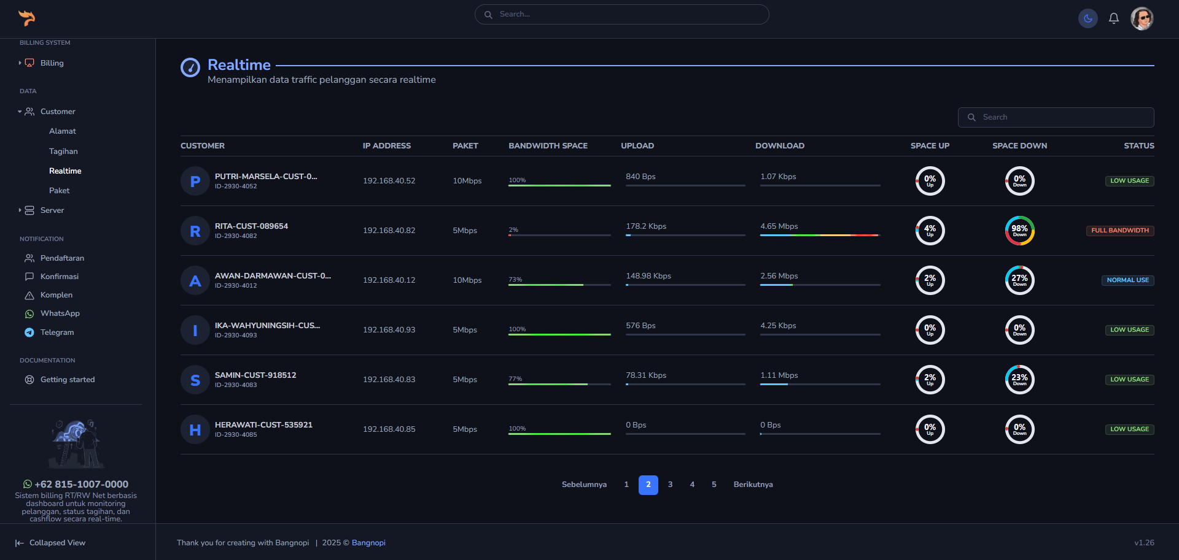Open the Konfirmasi message item
The height and width of the screenshot is (560, 1179).
click(x=59, y=277)
